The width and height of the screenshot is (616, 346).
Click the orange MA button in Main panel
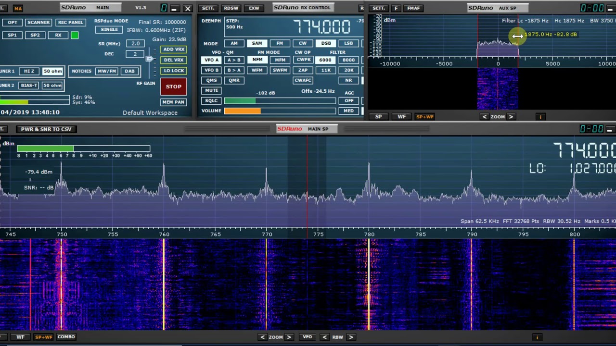coord(18,9)
